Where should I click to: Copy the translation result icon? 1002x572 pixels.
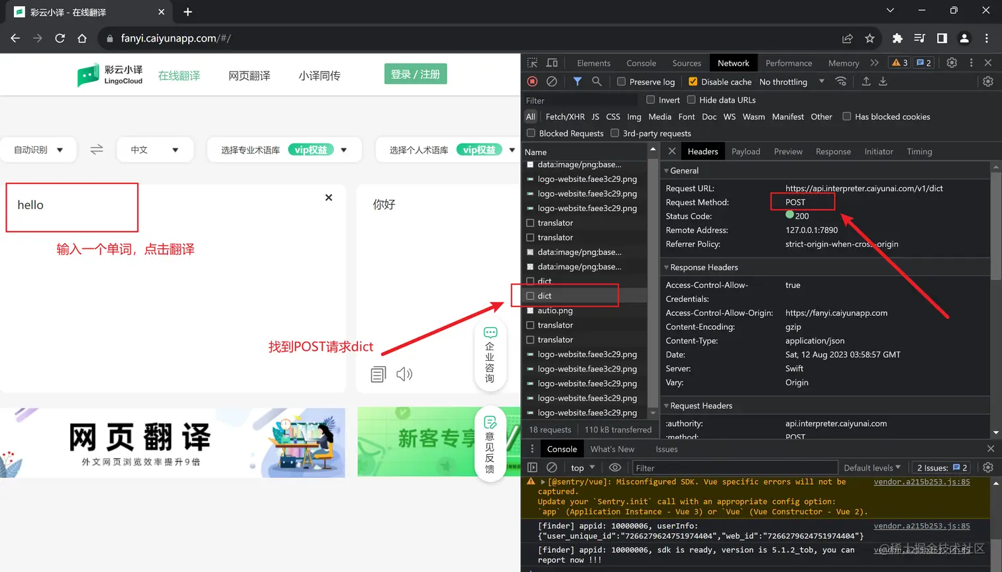pyautogui.click(x=378, y=374)
